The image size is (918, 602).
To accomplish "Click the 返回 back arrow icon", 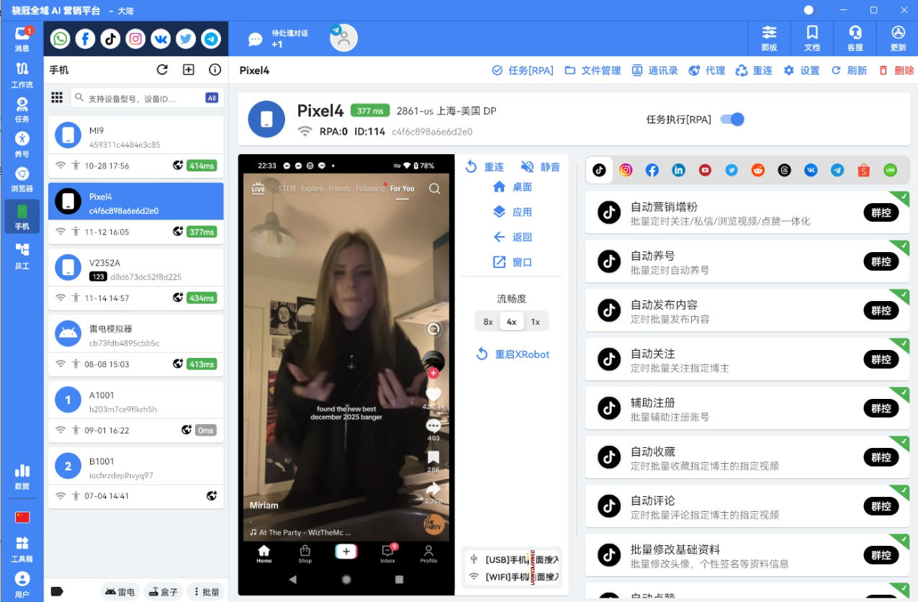I will click(512, 237).
